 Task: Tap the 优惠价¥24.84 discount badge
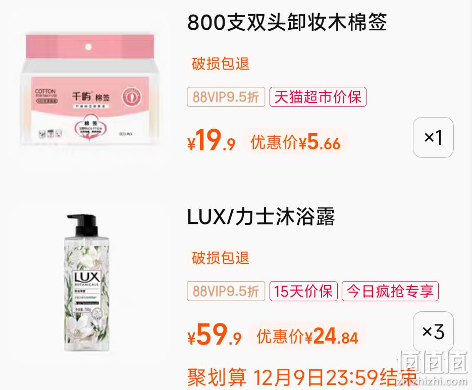tap(307, 336)
